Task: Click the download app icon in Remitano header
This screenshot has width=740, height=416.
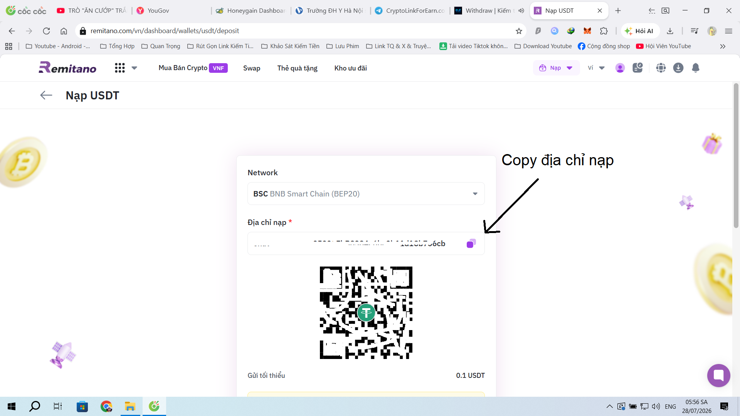Action: point(678,68)
